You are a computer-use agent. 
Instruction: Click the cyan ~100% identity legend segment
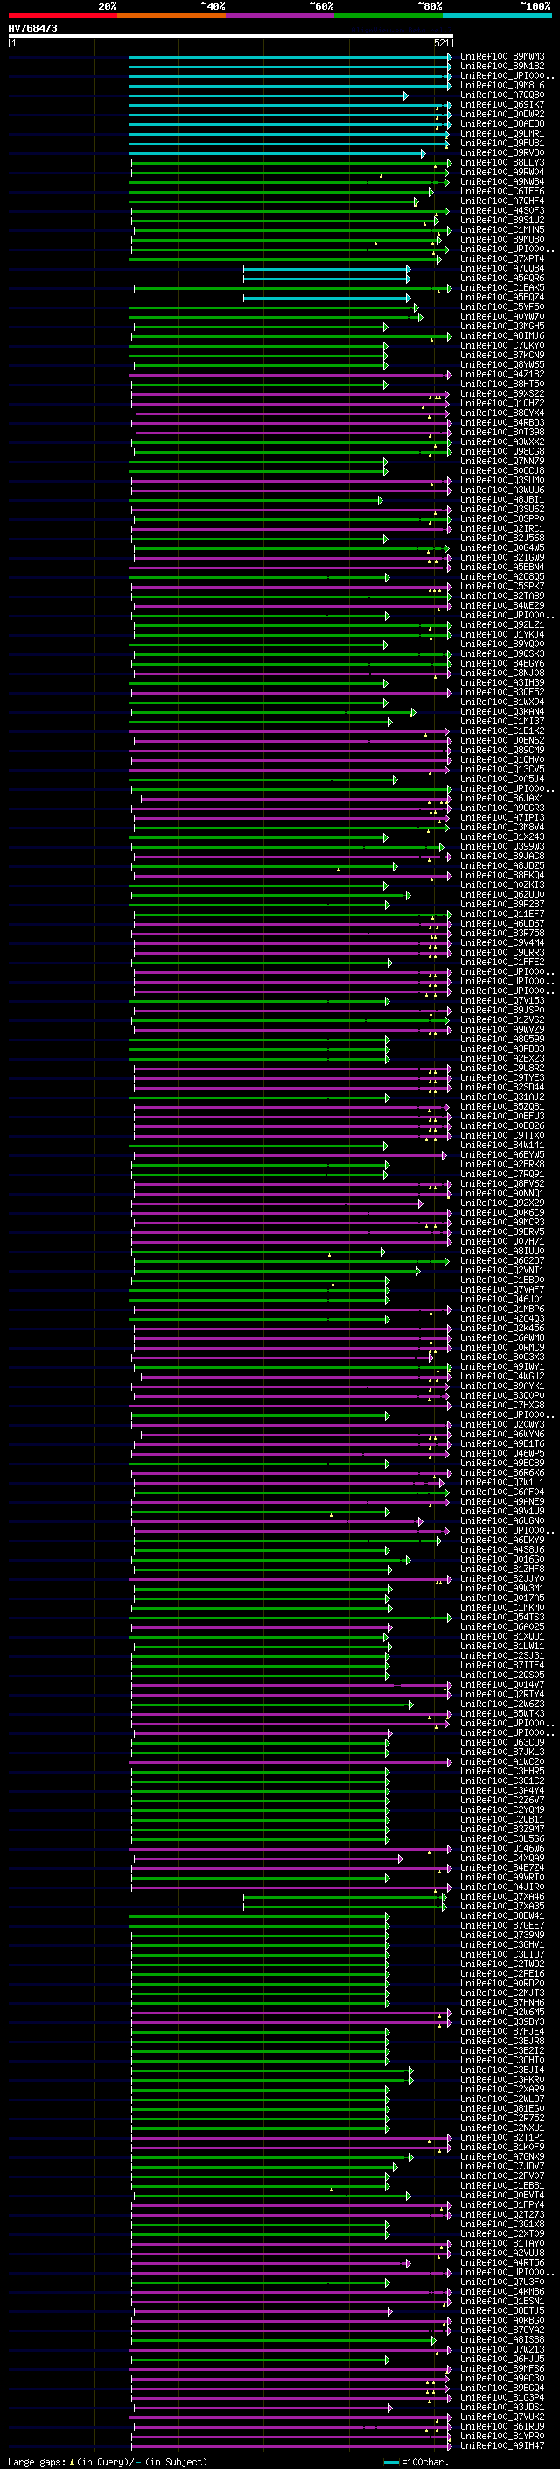point(497,14)
